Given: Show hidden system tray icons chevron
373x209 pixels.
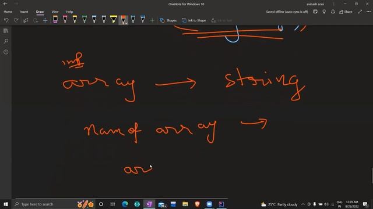Looking at the screenshot, I should pos(303,204).
